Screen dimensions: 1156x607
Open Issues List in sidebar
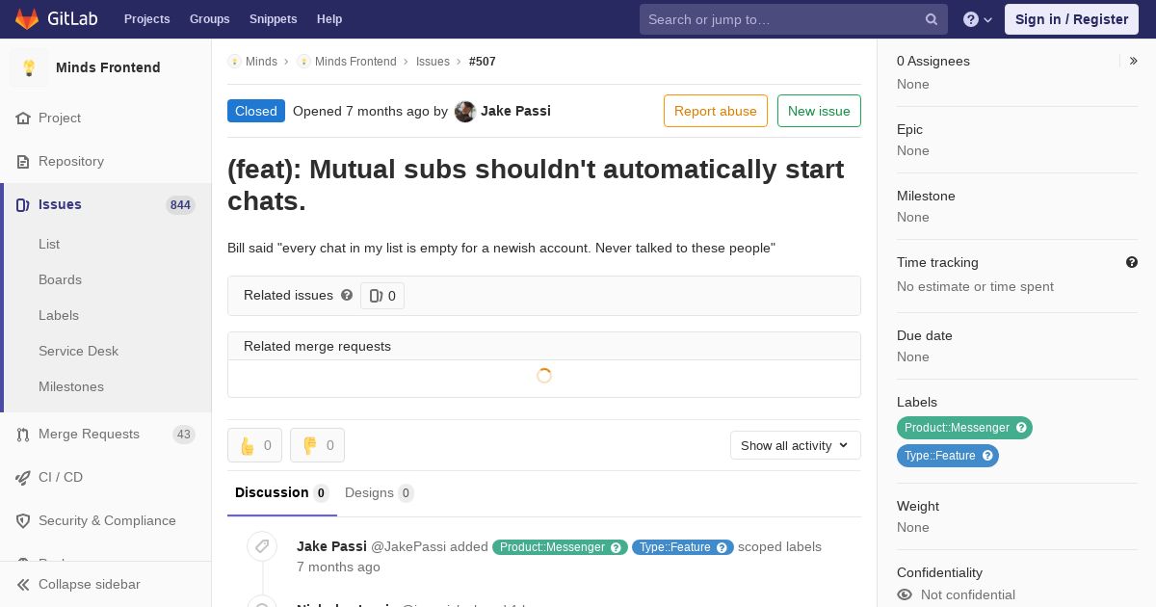pos(49,244)
